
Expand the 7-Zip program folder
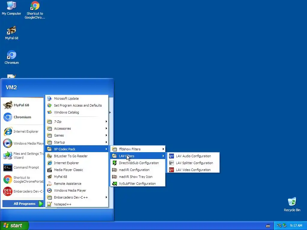point(77,122)
